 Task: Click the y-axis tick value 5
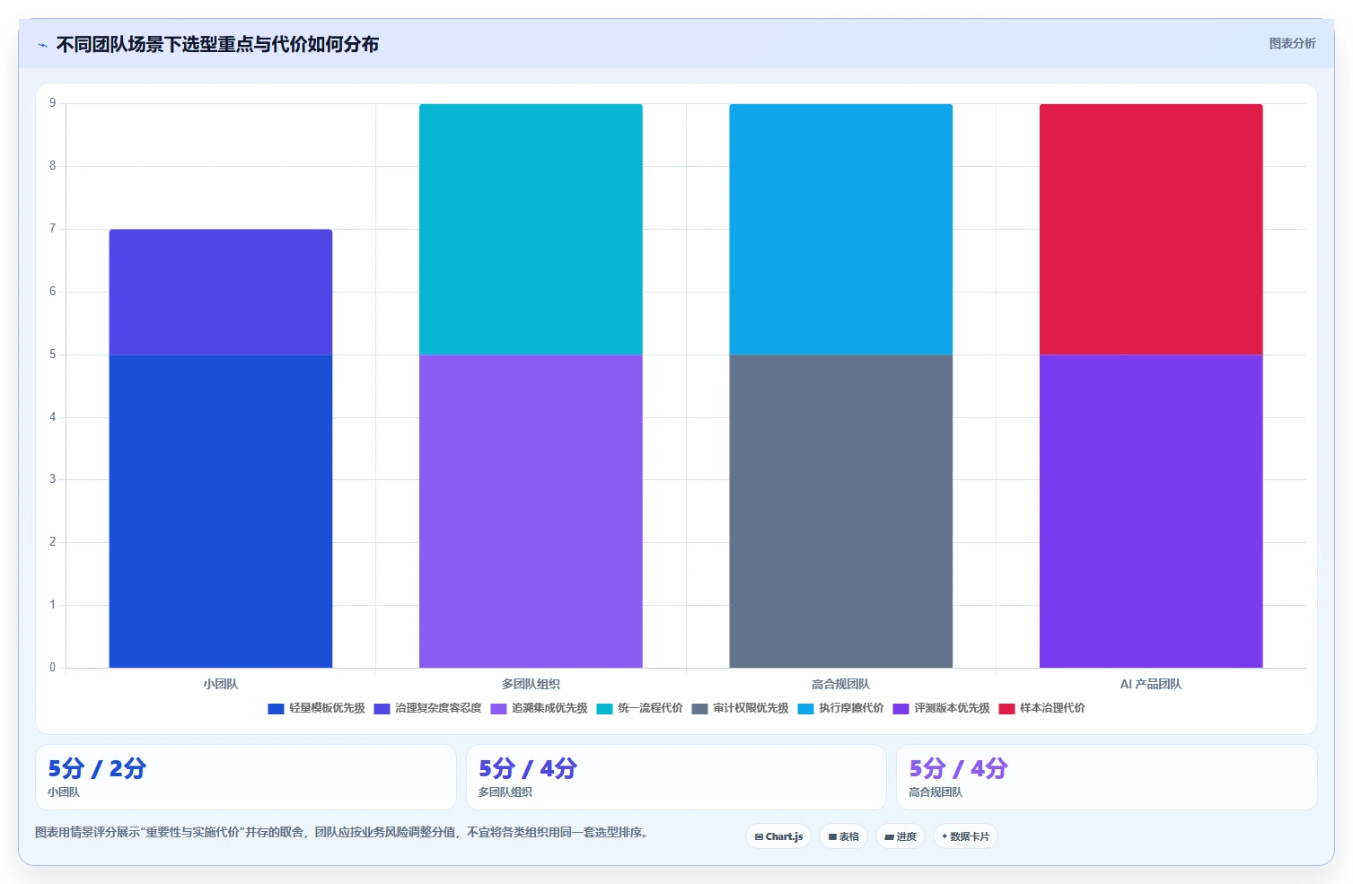tap(53, 354)
